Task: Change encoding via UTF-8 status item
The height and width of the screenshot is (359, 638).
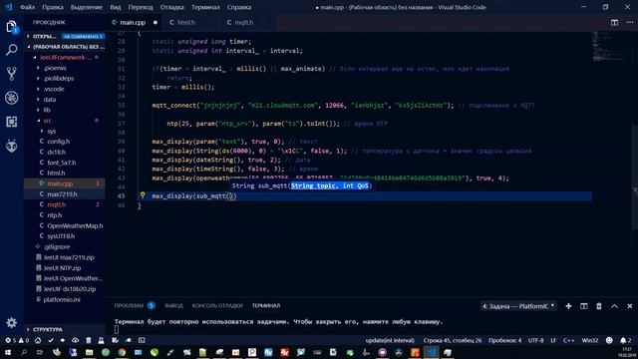Action: click(x=536, y=340)
